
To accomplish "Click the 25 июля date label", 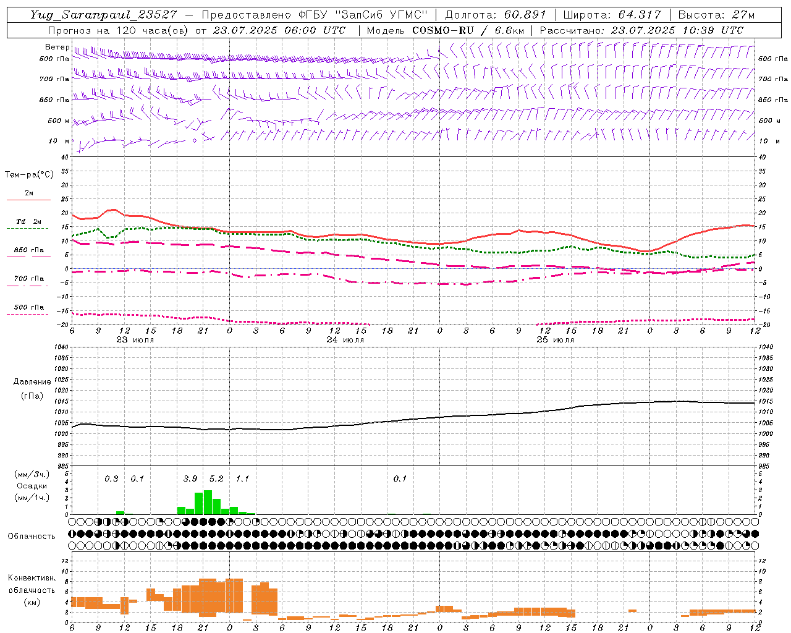I will tap(556, 340).
